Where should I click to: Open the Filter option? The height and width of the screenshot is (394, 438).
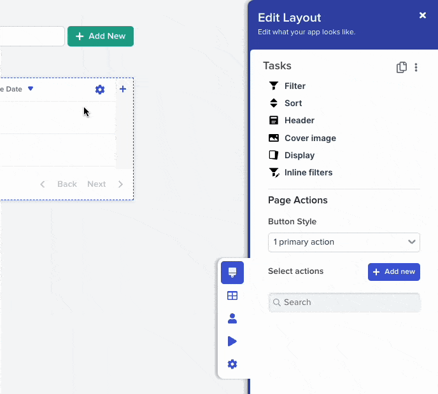pyautogui.click(x=295, y=86)
